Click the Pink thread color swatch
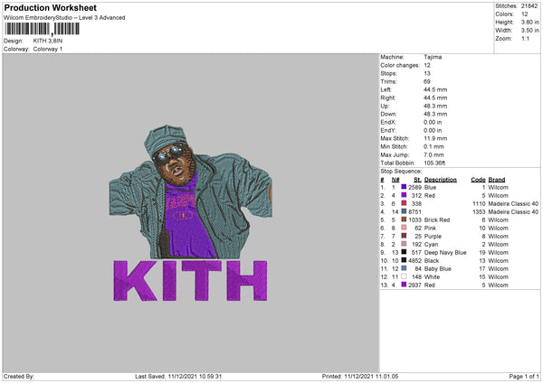The image size is (543, 383). coord(404,228)
